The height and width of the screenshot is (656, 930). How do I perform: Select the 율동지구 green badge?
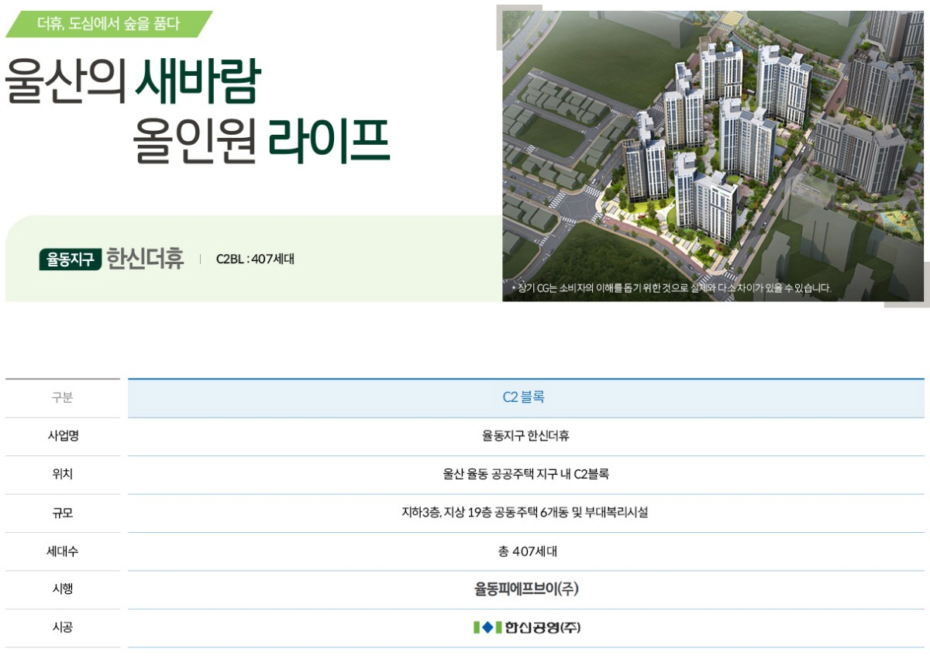pyautogui.click(x=71, y=259)
